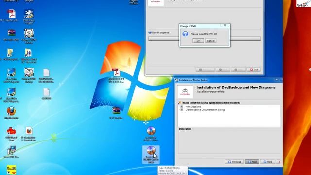Viewport: 311px width, 175px height.
Task: Click the deployment progress bar
Action: pos(205,39)
